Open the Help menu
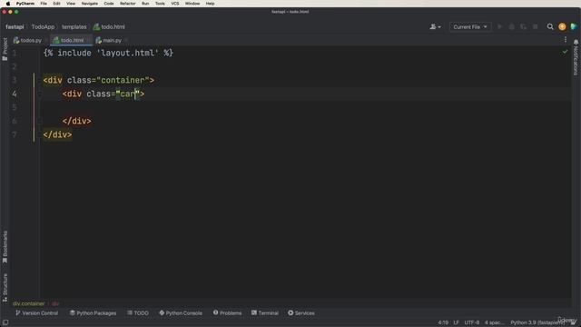Screen dimensions: 581x327 coord(210,4)
